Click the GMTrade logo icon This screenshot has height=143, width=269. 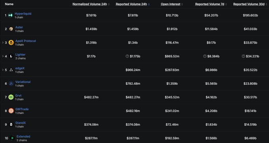(x=11, y=111)
